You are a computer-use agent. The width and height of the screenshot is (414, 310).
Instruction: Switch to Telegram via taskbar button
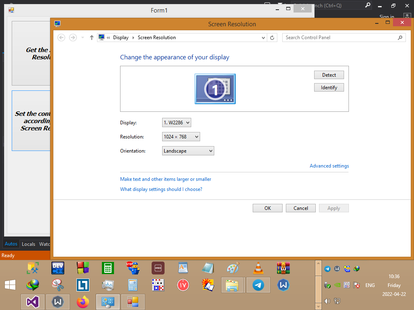click(x=258, y=285)
